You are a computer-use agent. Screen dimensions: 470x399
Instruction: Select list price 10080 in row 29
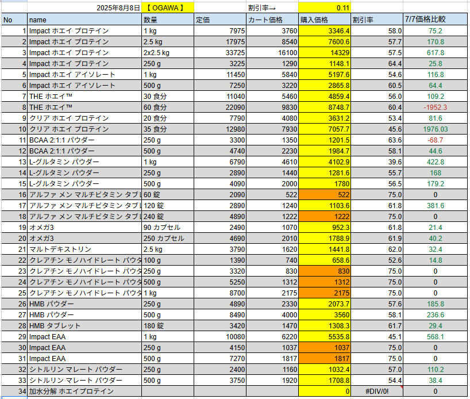pos(220,336)
